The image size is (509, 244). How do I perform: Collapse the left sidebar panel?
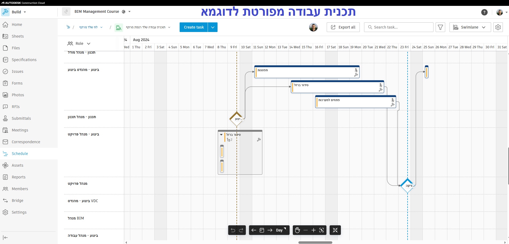[5, 238]
